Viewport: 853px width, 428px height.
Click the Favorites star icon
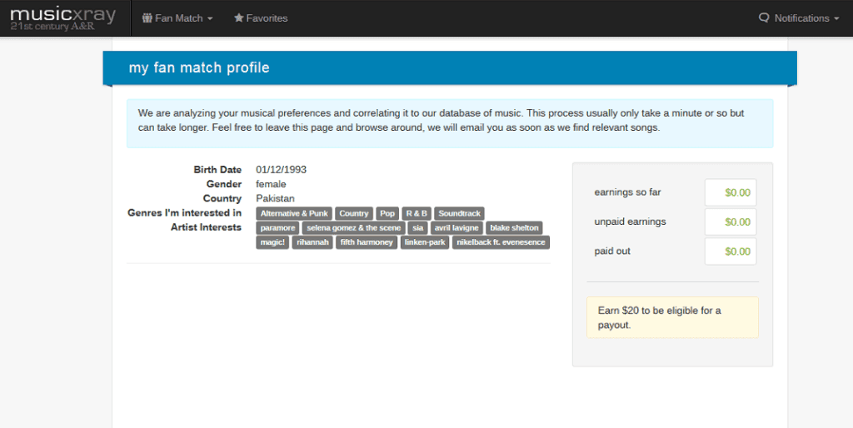coord(238,18)
